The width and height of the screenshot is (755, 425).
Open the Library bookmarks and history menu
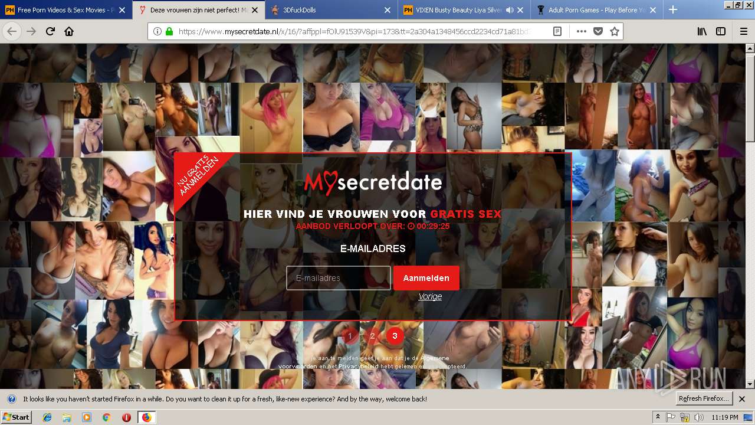pyautogui.click(x=702, y=31)
